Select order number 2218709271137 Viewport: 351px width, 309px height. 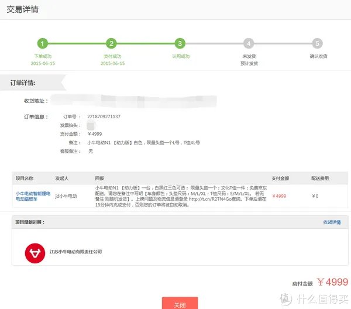point(104,116)
